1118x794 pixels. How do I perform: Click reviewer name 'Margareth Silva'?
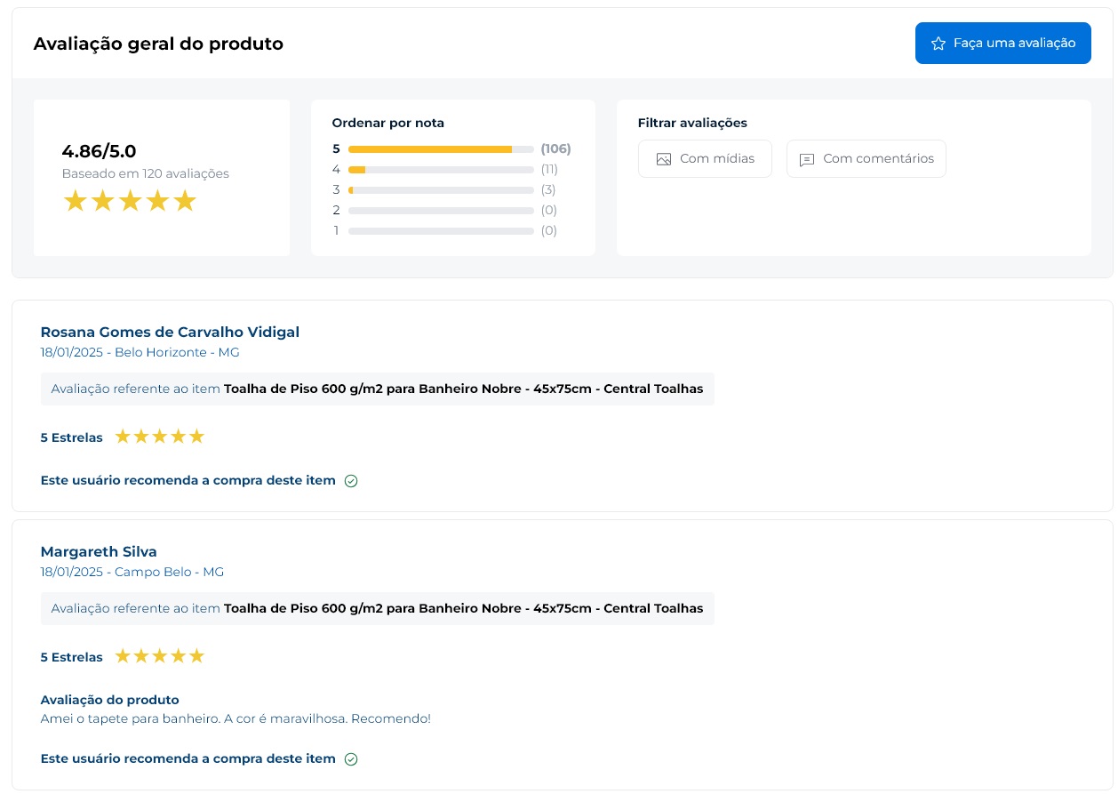(99, 551)
